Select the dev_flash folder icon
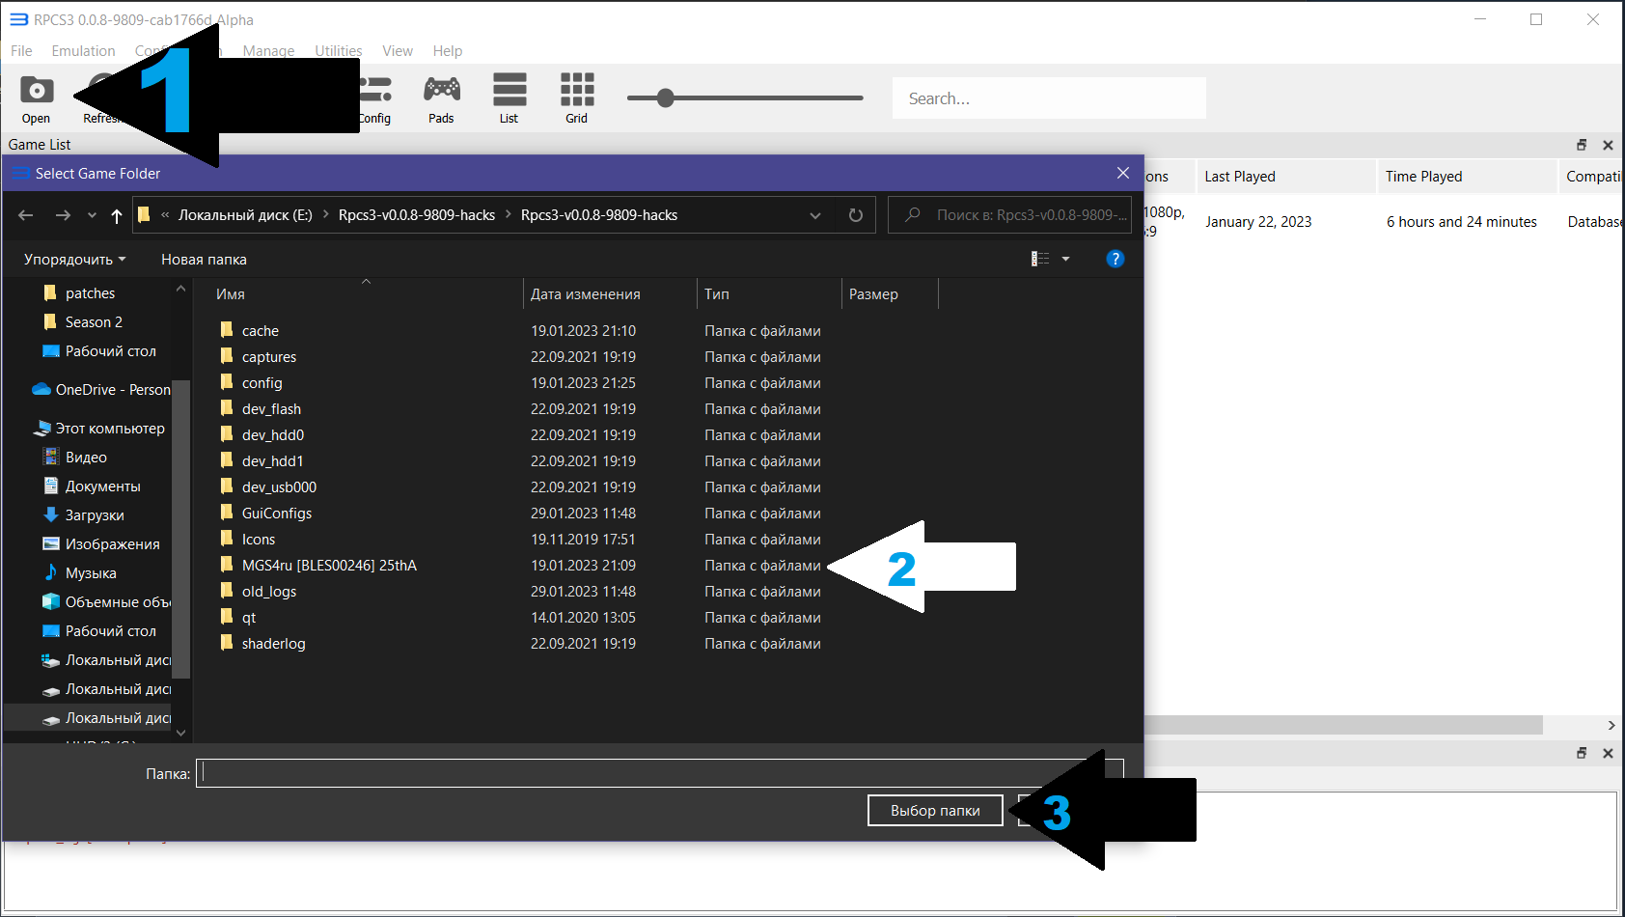The image size is (1625, 917). (x=227, y=408)
